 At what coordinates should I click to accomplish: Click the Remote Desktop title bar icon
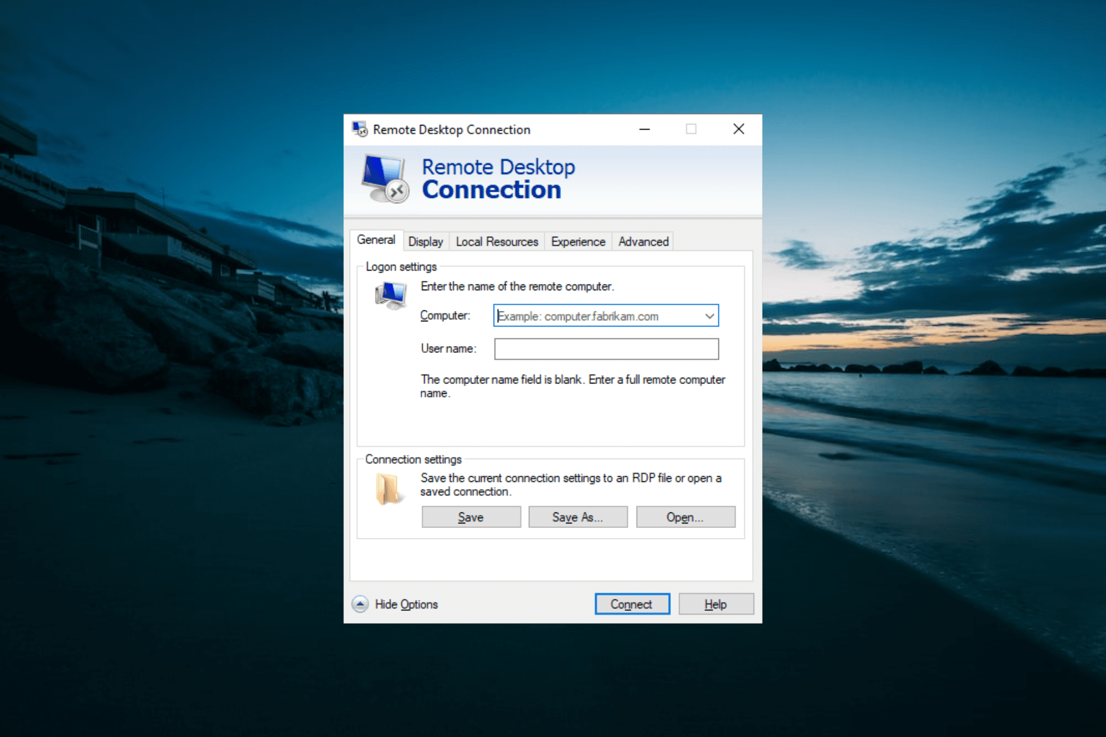[x=360, y=129]
